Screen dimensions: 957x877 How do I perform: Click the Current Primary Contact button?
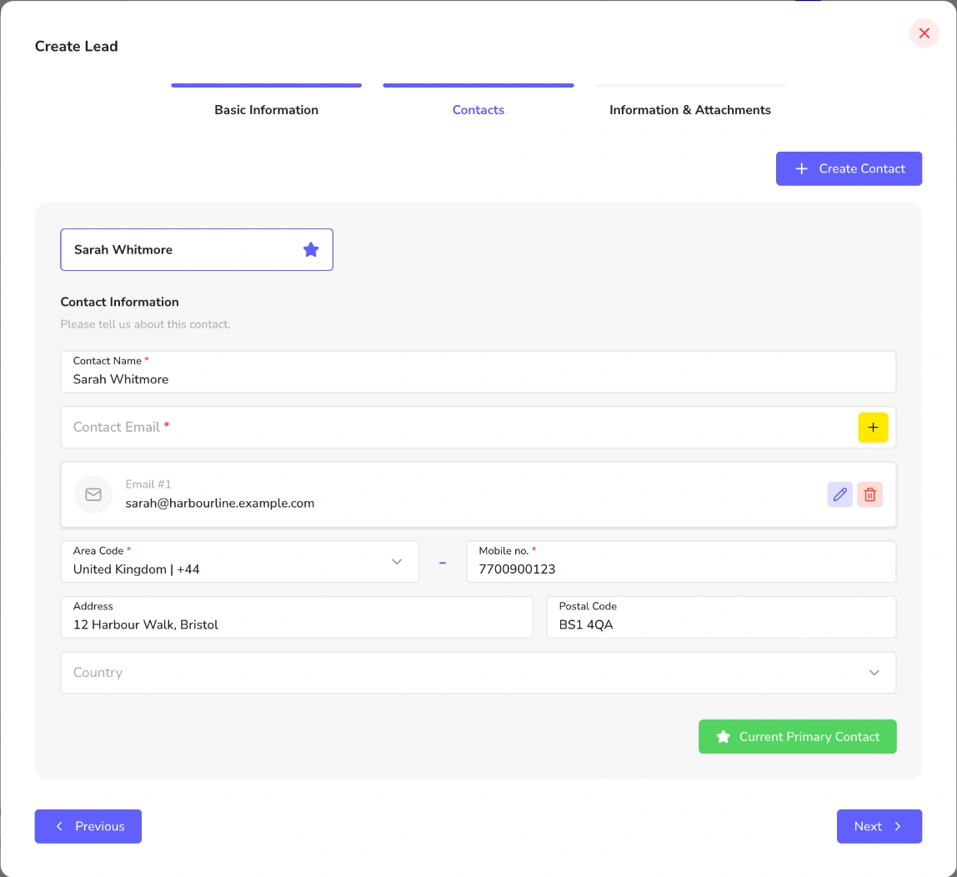[x=797, y=737]
